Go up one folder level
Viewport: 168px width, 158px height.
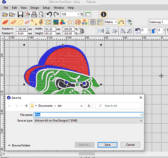(27, 106)
